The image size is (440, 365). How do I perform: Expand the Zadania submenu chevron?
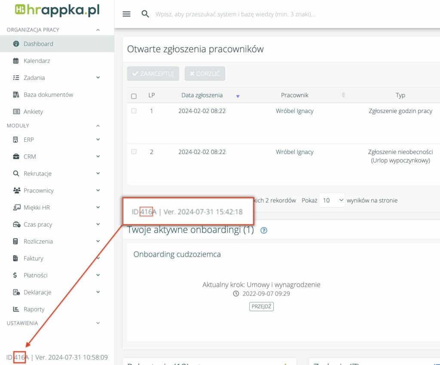[98, 78]
